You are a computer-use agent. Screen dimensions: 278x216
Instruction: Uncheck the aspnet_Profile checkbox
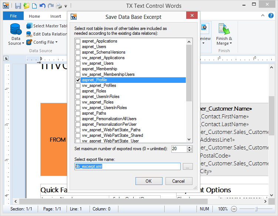(x=78, y=80)
